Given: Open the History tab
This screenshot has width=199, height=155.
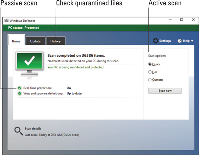Looking at the screenshot, I should click(56, 41).
